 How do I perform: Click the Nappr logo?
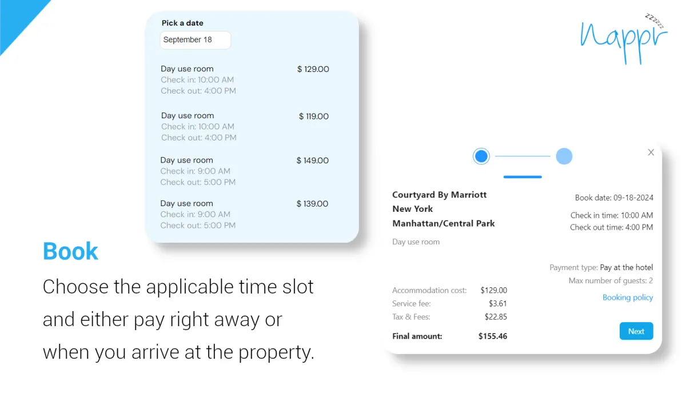(x=624, y=37)
